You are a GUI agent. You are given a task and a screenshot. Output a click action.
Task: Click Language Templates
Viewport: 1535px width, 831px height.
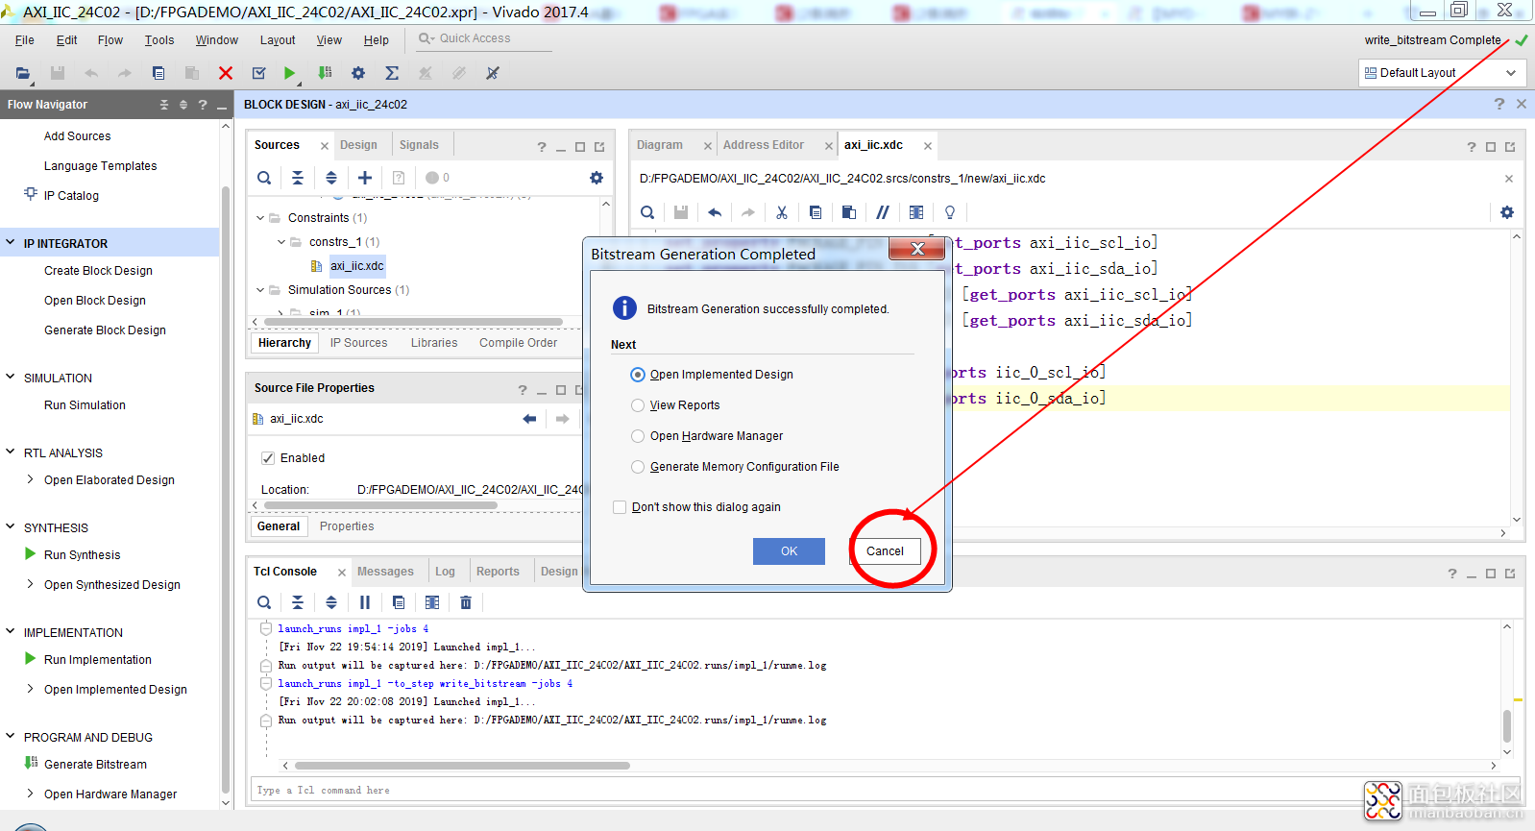pos(100,166)
